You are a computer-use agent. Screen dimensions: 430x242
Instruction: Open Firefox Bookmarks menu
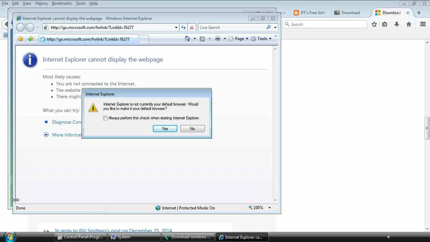[x=62, y=3]
